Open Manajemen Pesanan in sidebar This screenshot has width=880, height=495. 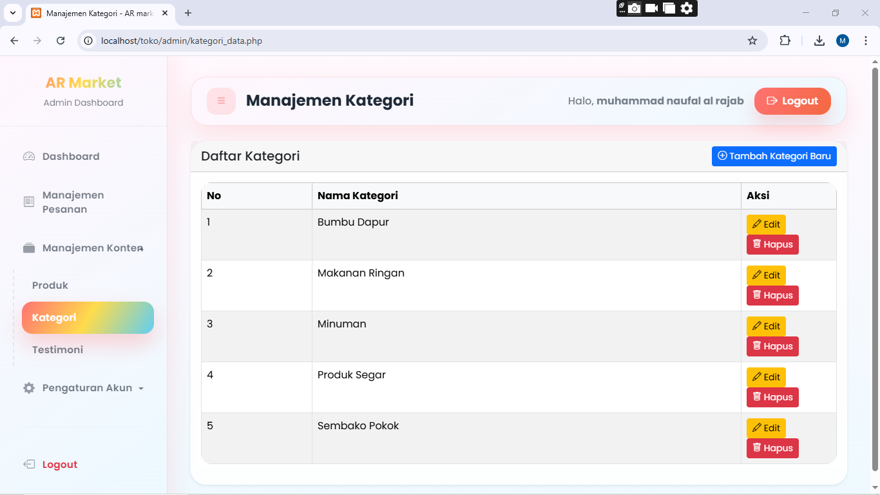[72, 202]
